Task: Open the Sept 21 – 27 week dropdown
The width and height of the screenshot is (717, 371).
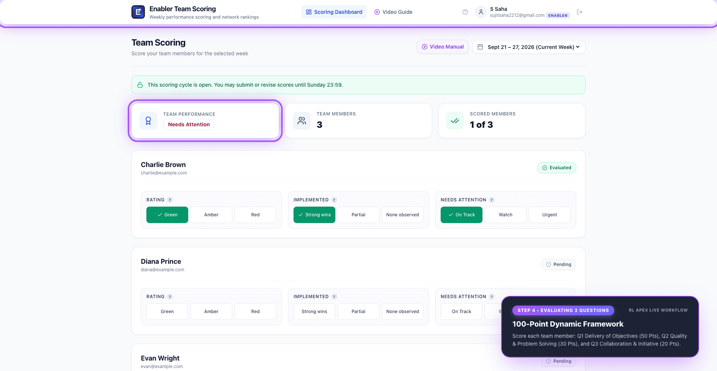Action: [529, 47]
